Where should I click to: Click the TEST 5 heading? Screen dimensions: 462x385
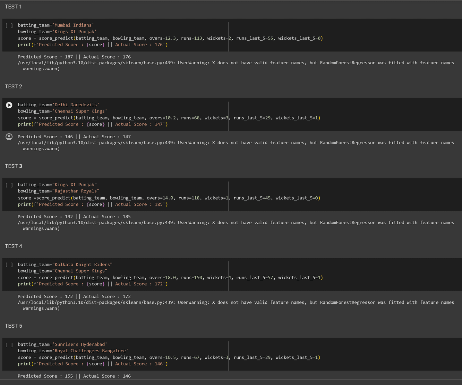click(x=13, y=326)
